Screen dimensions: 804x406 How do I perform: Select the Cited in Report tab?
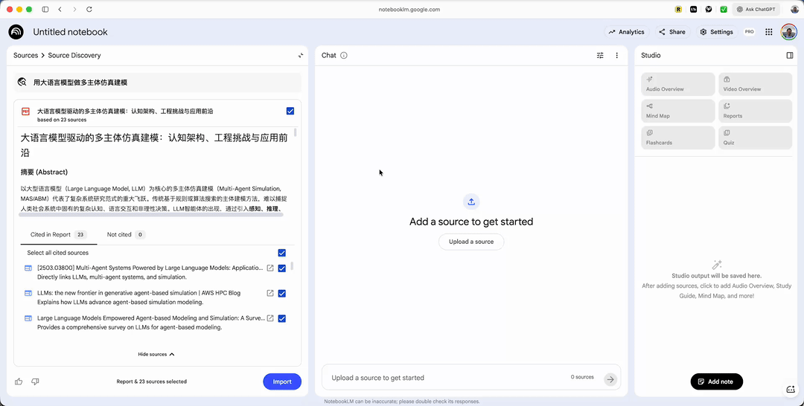point(57,234)
